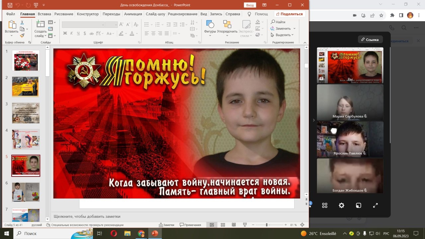Expand the Заменить replace dropdown arrow
The height and width of the screenshot is (239, 425).
[x=294, y=29]
